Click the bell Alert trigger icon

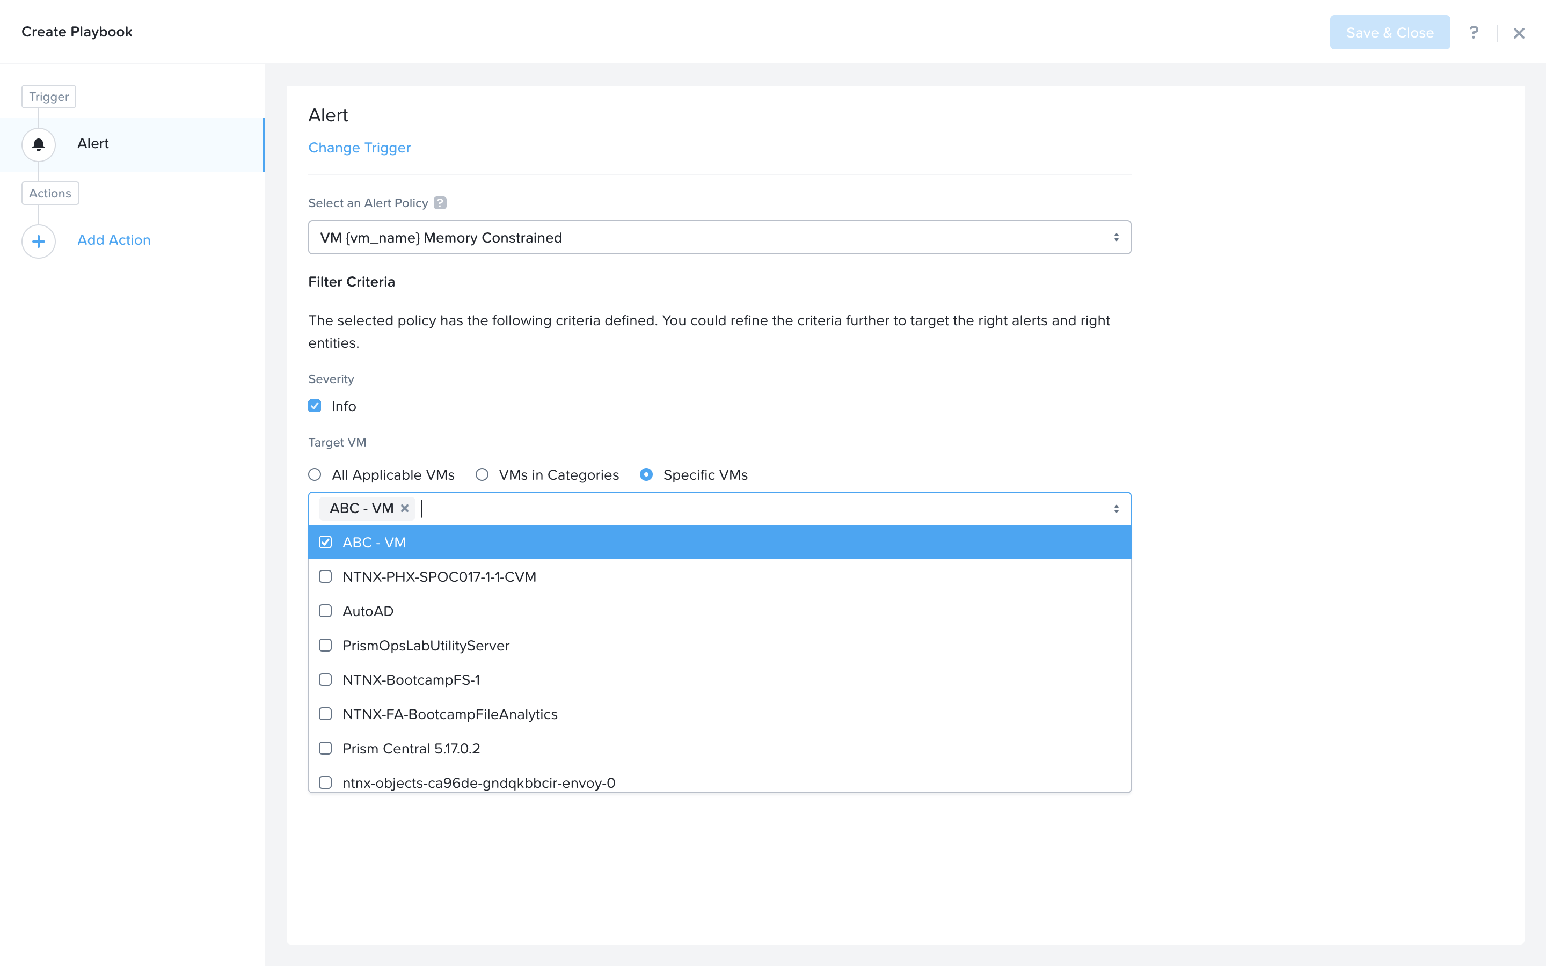pyautogui.click(x=38, y=144)
